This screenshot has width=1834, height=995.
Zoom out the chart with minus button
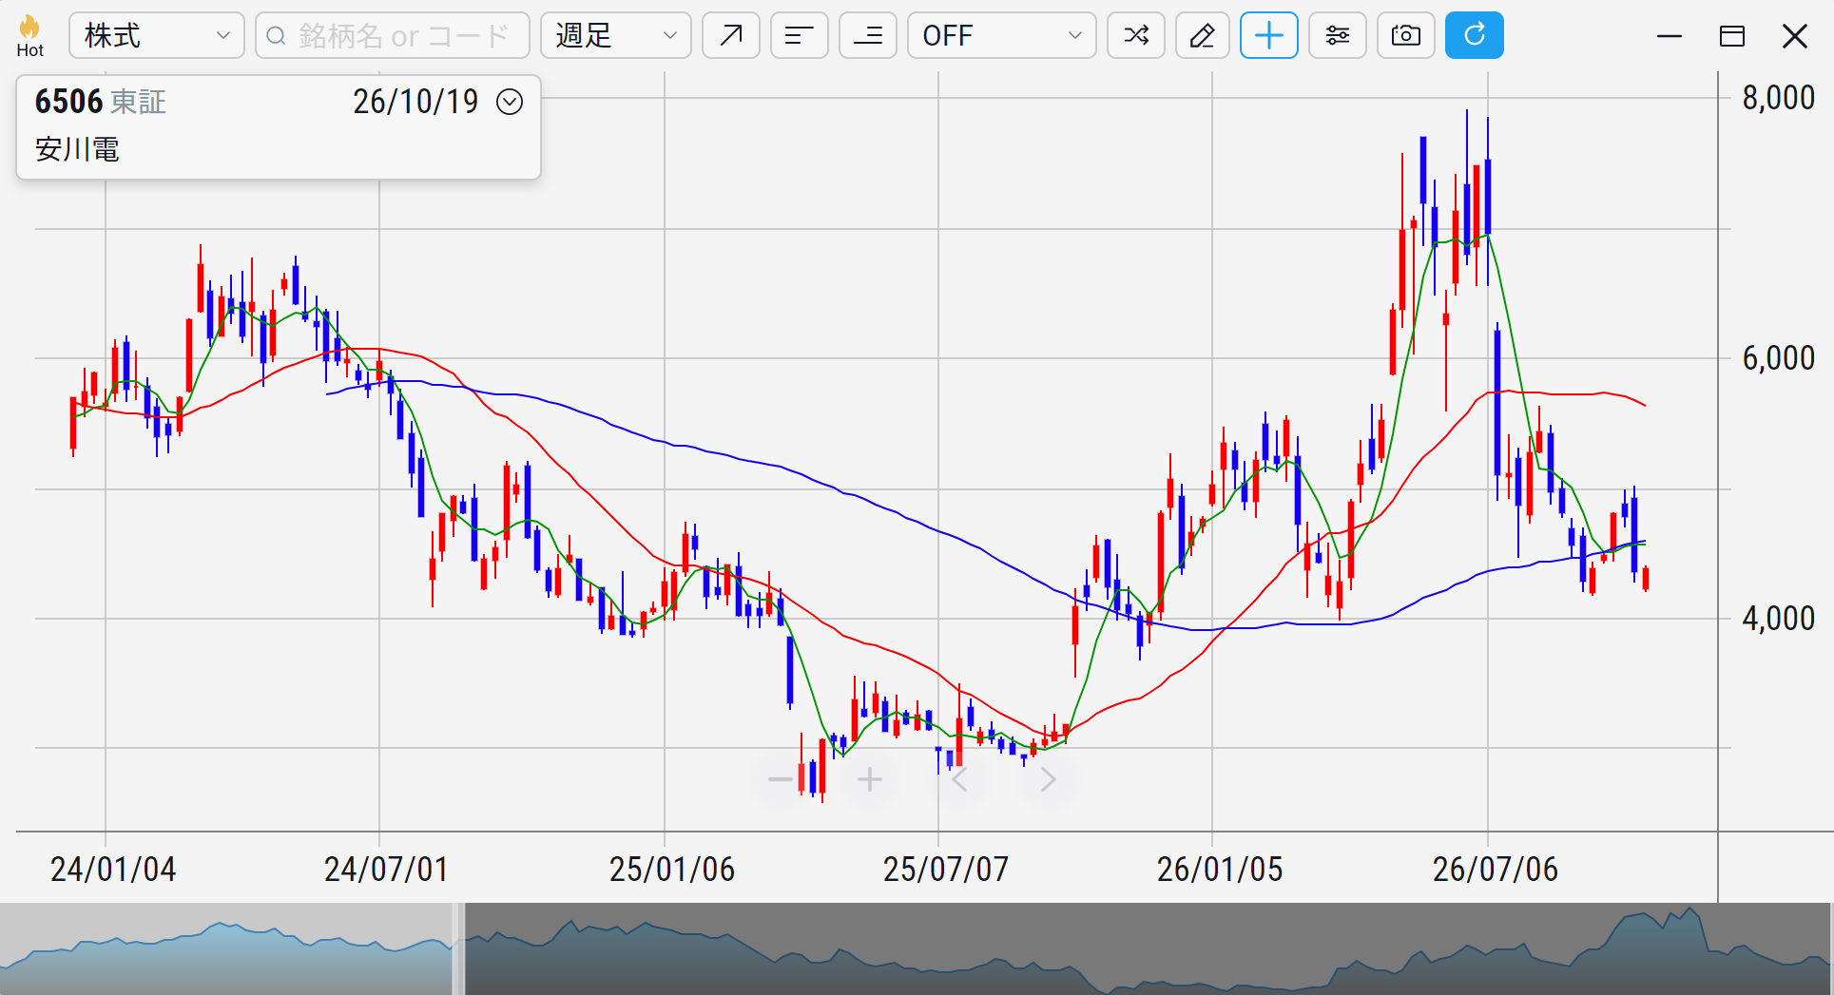click(x=780, y=780)
